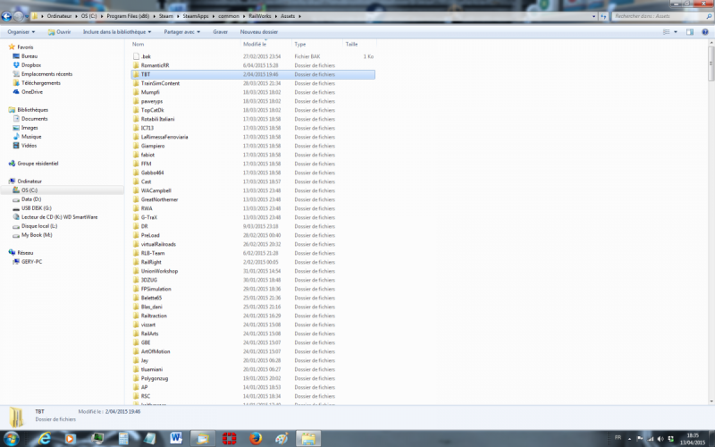The width and height of the screenshot is (715, 447).
Task: Click the FR language indicator
Action: pos(618,438)
